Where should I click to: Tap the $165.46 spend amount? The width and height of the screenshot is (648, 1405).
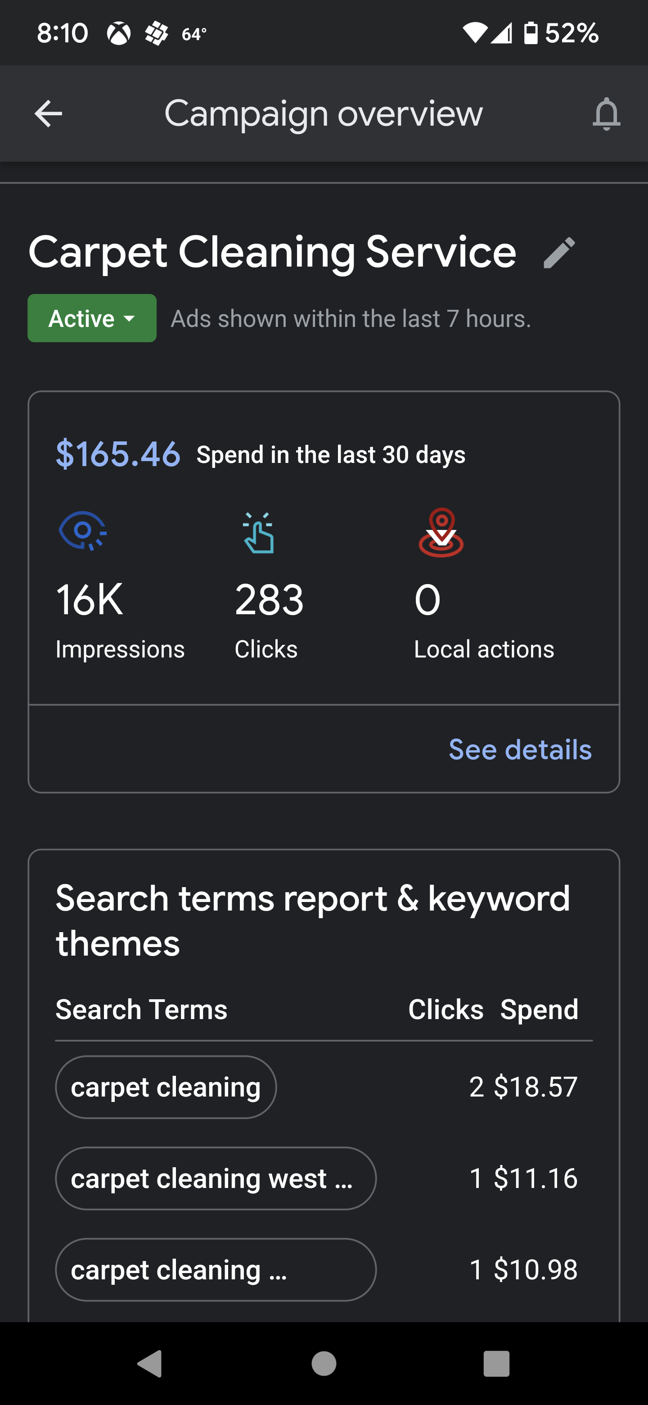click(118, 454)
